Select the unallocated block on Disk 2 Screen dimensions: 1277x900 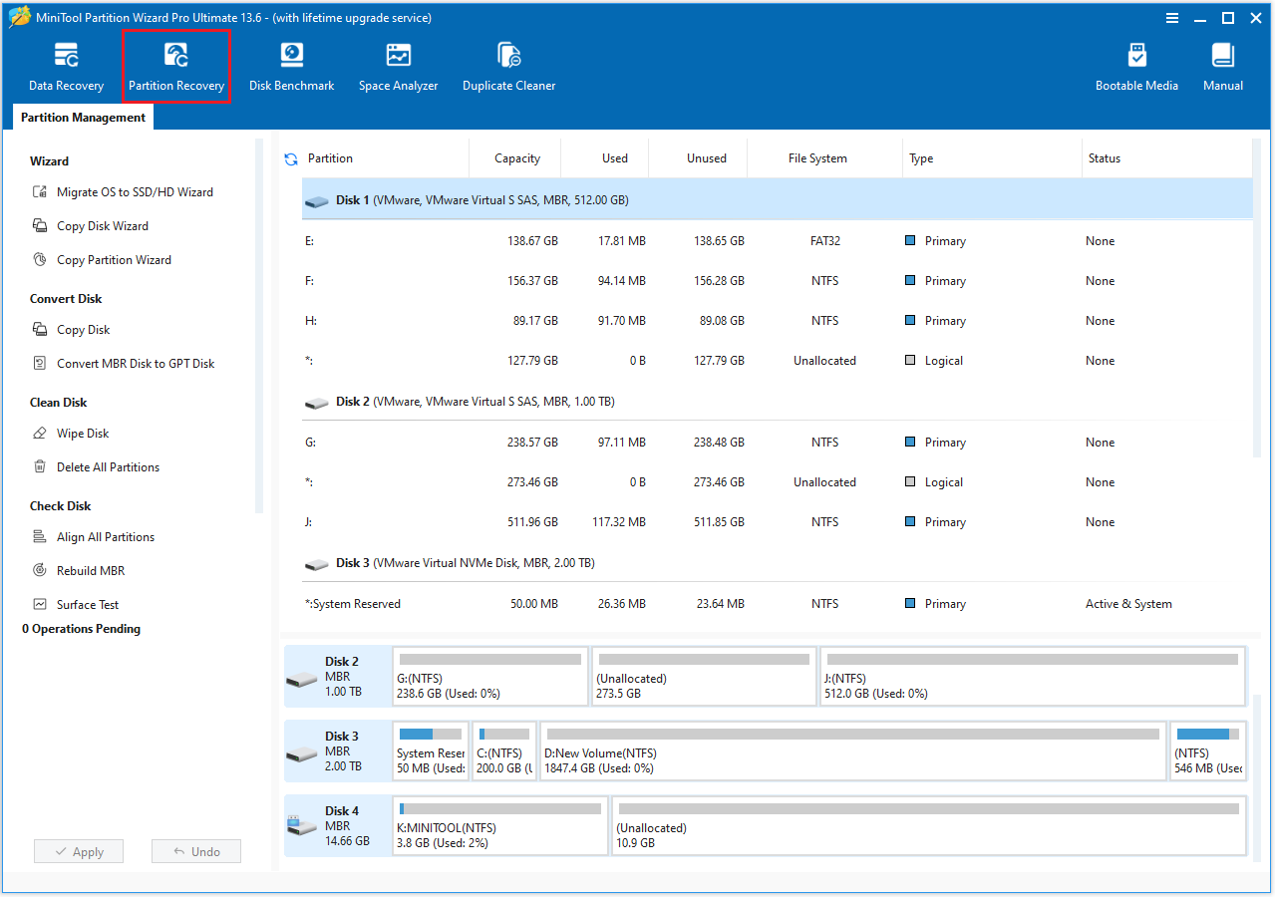coord(704,676)
